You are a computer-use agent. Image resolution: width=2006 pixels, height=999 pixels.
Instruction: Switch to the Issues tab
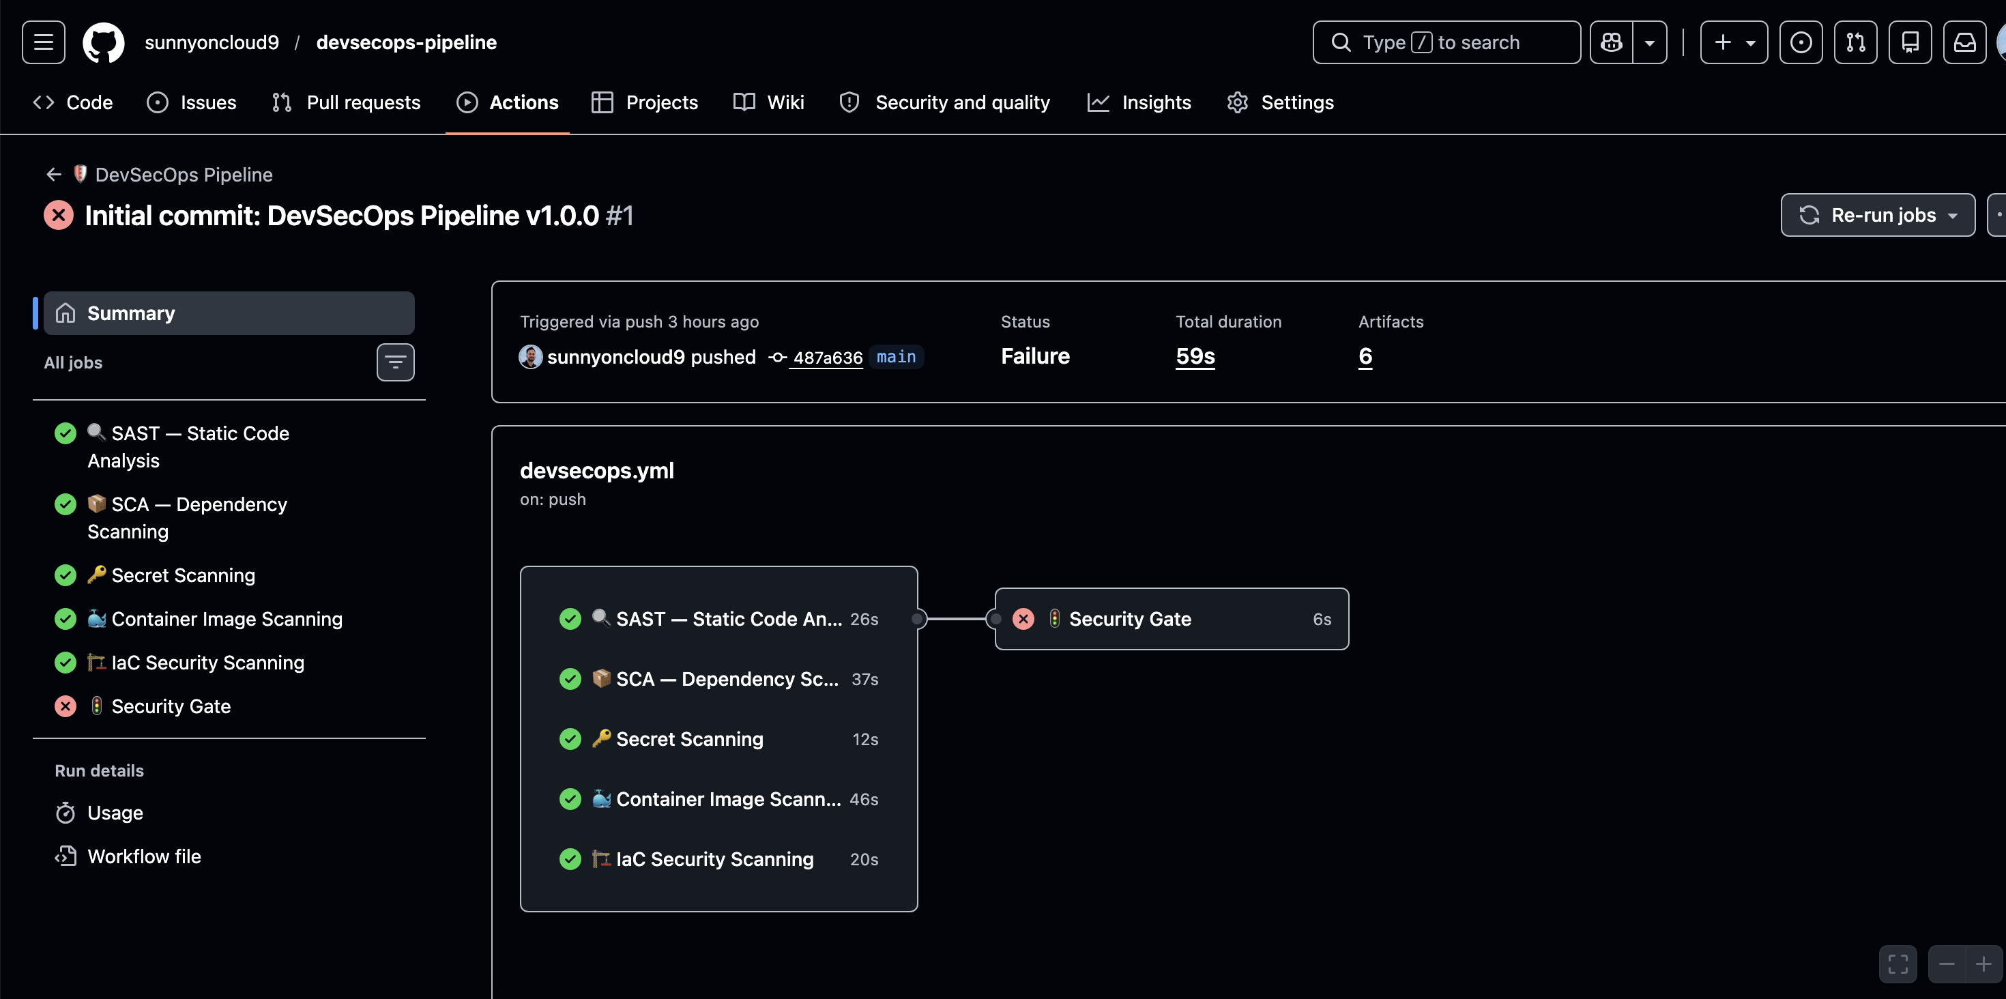(192, 103)
